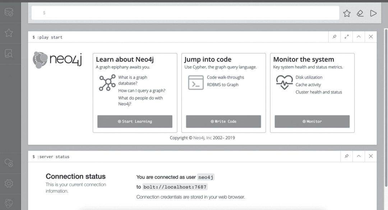Close the :play start frame
The image size is (388, 210).
click(371, 37)
